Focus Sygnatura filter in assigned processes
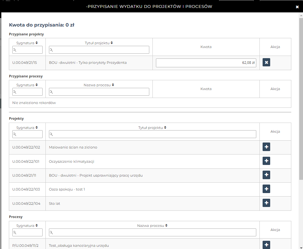 click(27, 92)
